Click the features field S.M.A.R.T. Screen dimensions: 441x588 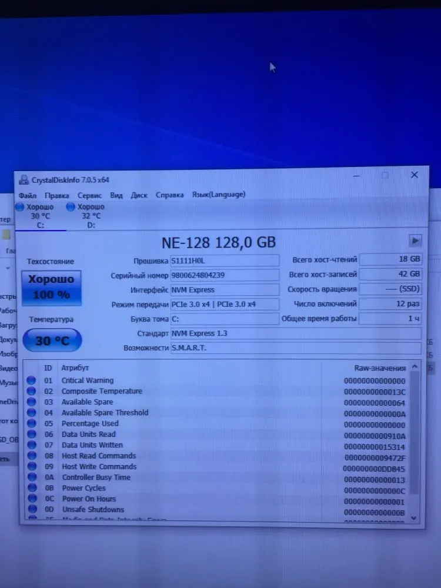pyautogui.click(x=296, y=348)
